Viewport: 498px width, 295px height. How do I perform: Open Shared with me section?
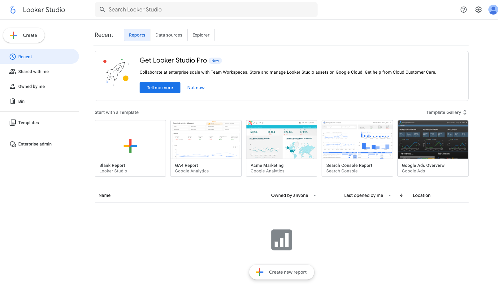click(x=39, y=72)
